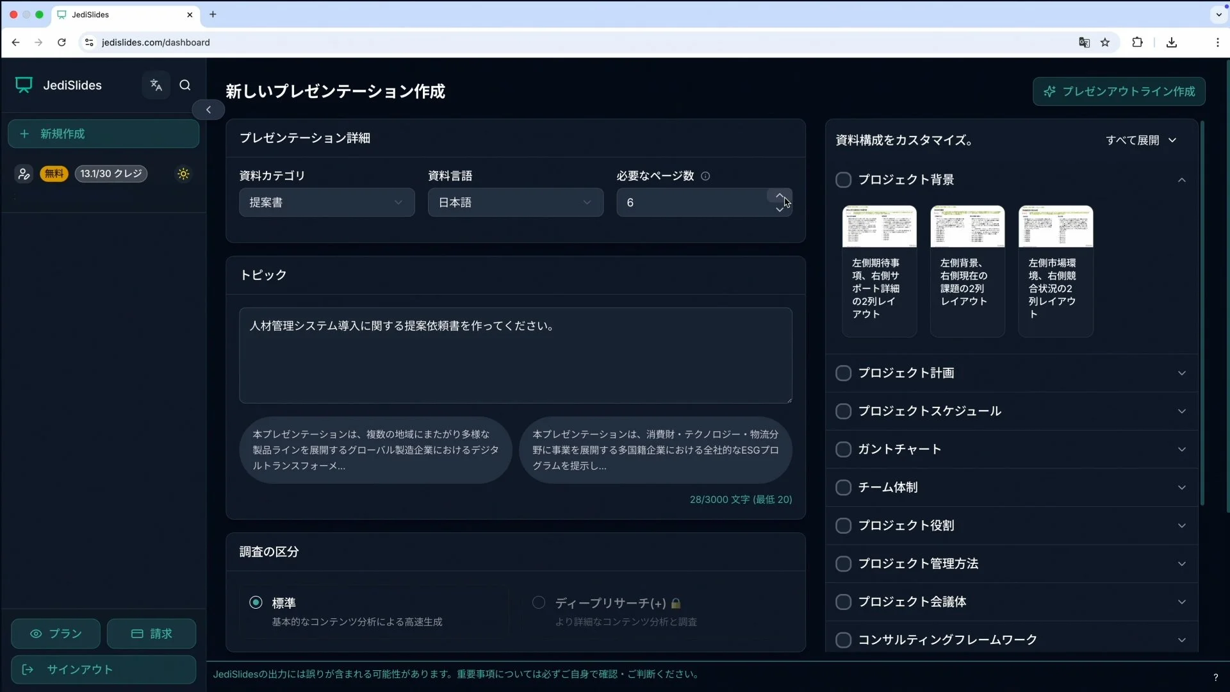Check the ガントチャート section checkbox
Screen dimensions: 1230x692
point(843,449)
